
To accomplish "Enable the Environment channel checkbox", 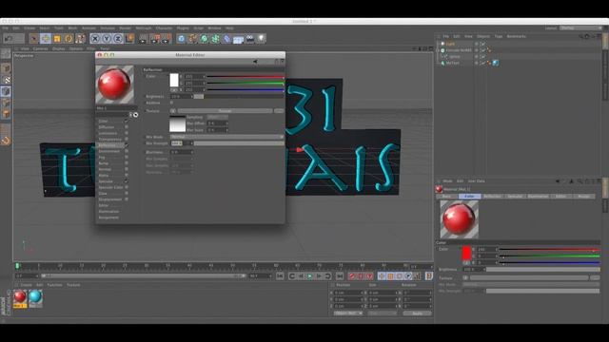I will (x=127, y=151).
